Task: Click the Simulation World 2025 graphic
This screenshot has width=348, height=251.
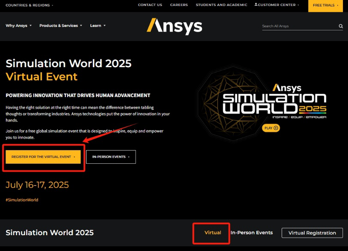Action: click(x=262, y=103)
